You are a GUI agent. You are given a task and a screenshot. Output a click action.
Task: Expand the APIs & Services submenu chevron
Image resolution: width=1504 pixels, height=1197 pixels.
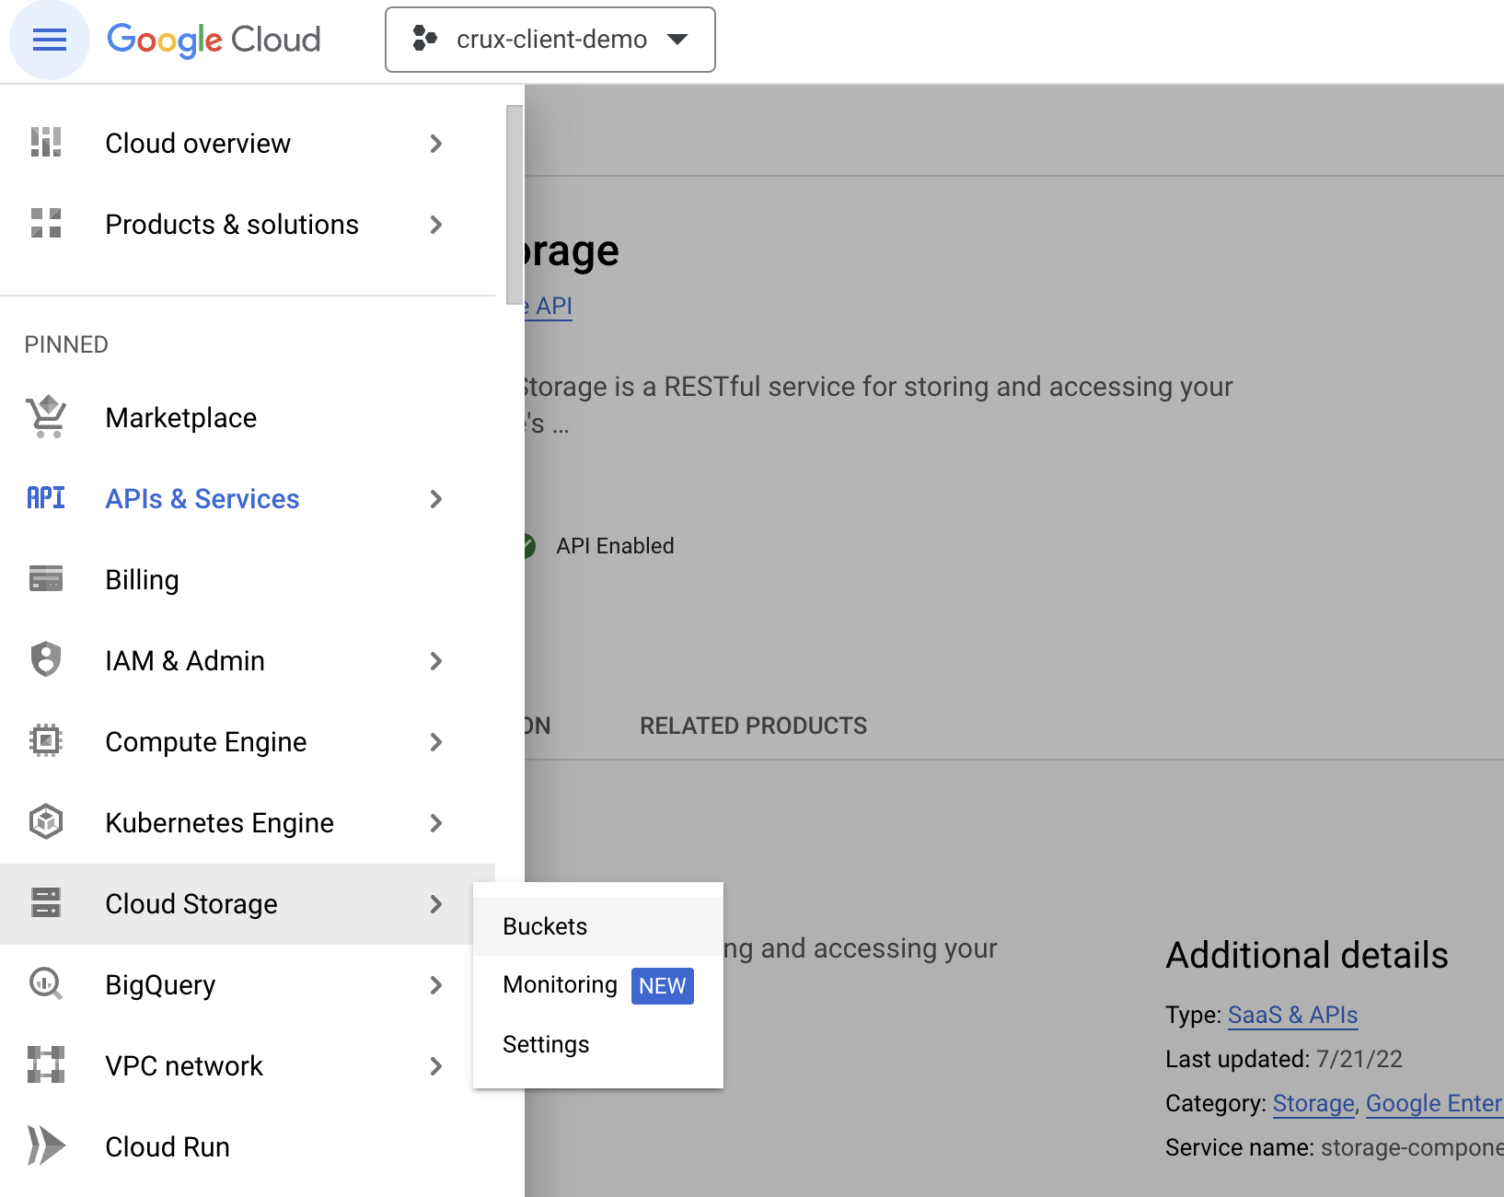pos(436,499)
